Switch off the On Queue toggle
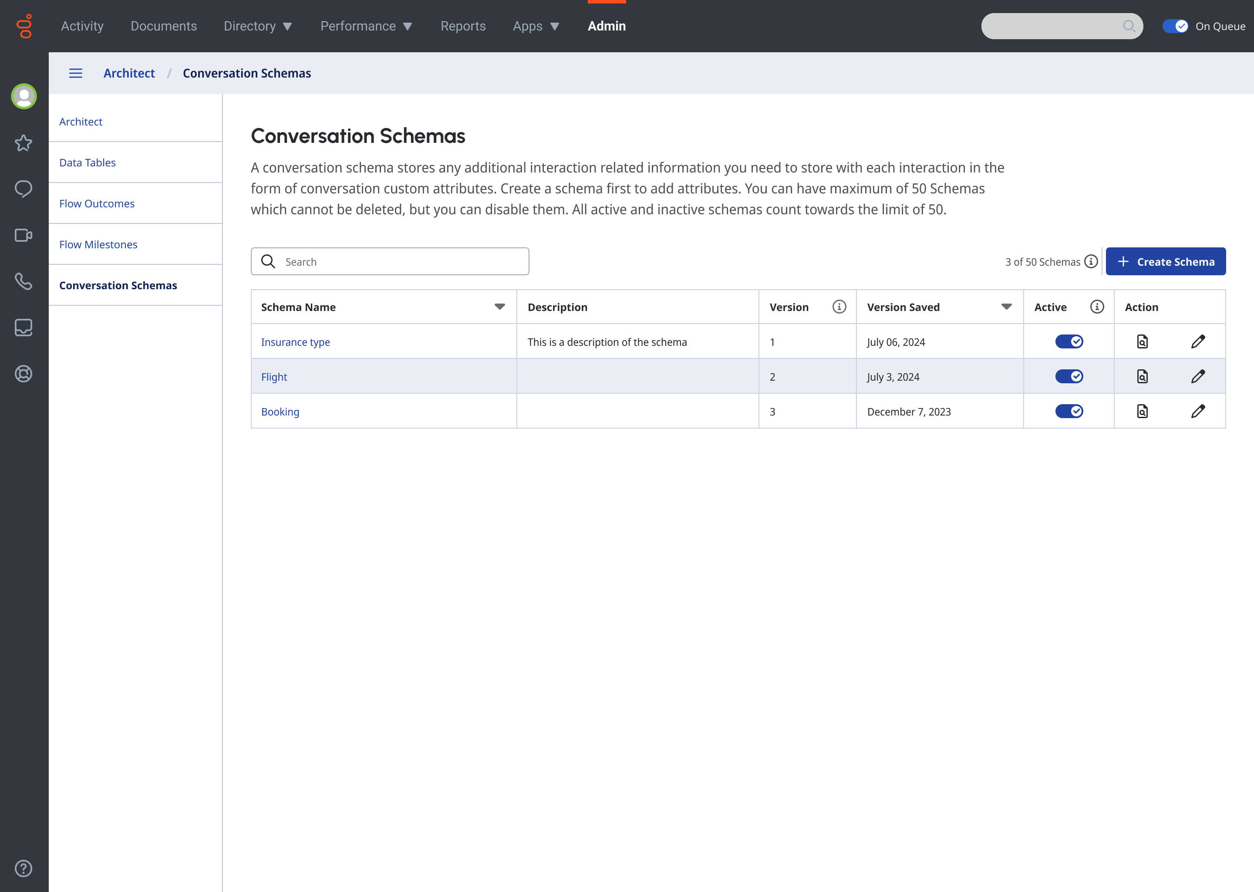Screen dimensions: 1254x892 pos(1175,26)
